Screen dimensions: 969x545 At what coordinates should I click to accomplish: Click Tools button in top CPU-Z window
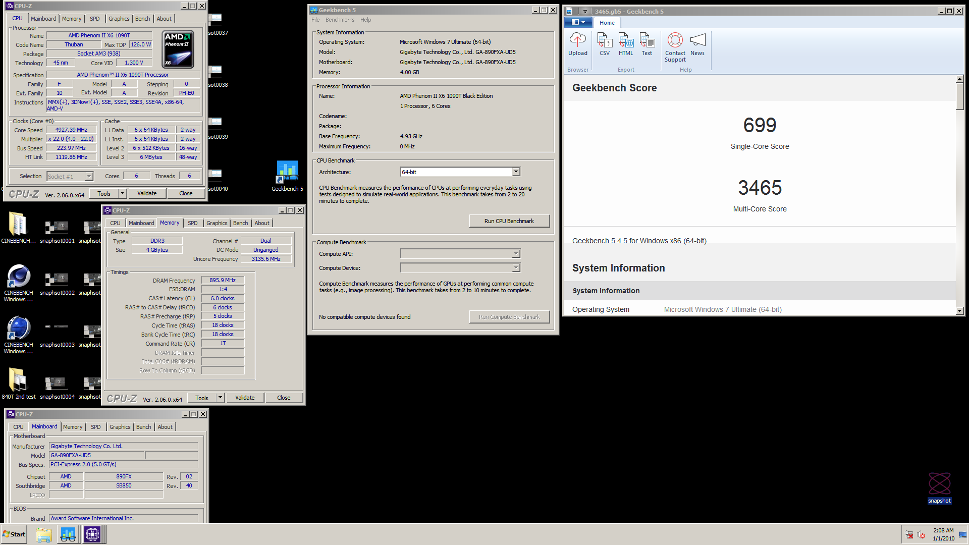click(104, 193)
